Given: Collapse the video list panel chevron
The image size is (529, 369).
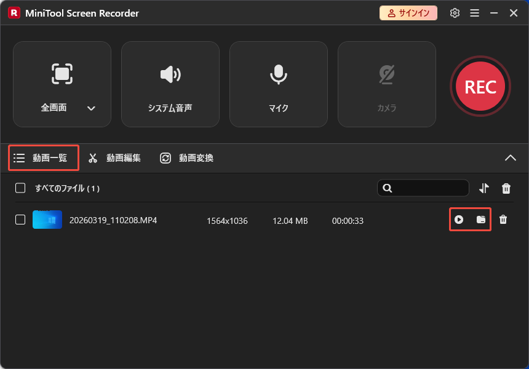Looking at the screenshot, I should pyautogui.click(x=511, y=157).
